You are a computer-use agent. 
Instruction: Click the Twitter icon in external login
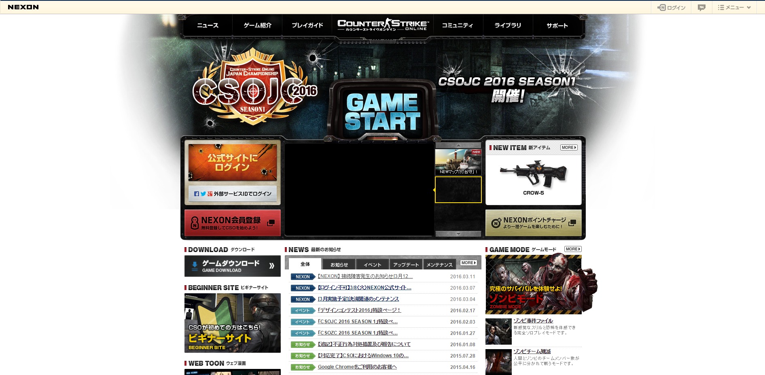pos(203,194)
